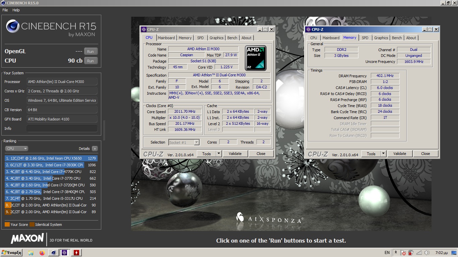Open the File menu in Cinebench

[x=5, y=10]
